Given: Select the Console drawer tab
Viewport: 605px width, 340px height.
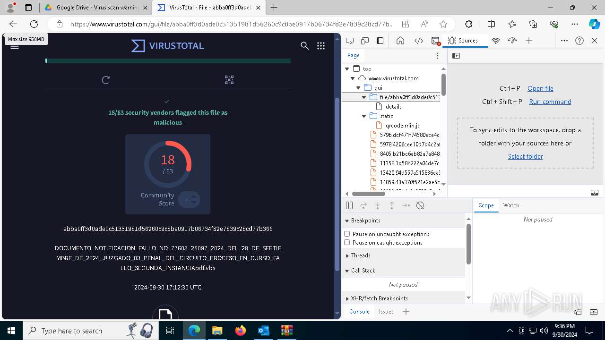Looking at the screenshot, I should click(x=359, y=312).
